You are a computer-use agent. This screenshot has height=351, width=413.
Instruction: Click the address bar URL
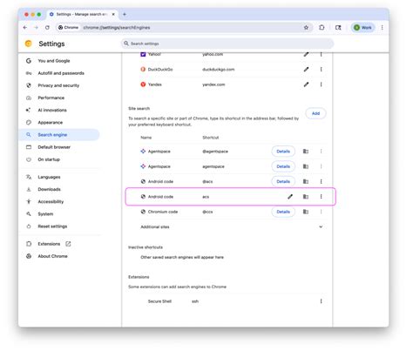117,28
